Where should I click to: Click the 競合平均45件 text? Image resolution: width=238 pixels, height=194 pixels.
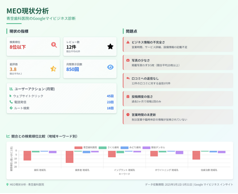(x=73, y=52)
